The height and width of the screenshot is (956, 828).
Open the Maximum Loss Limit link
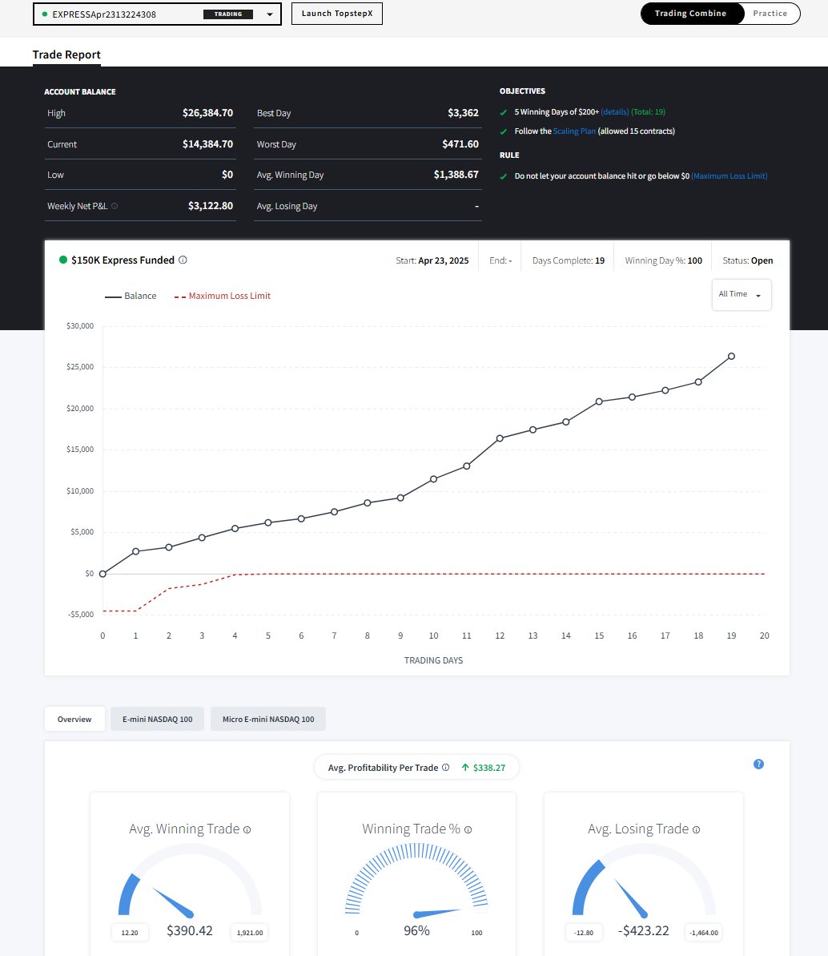[x=730, y=176]
